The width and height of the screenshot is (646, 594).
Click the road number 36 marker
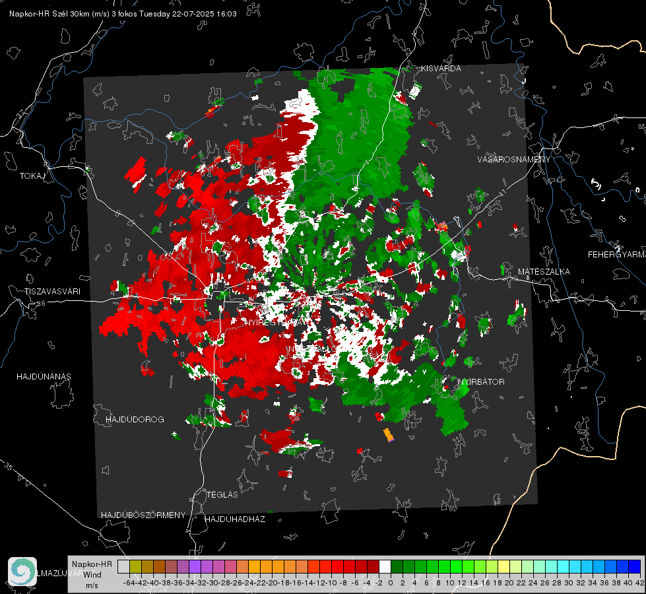click(41, 304)
